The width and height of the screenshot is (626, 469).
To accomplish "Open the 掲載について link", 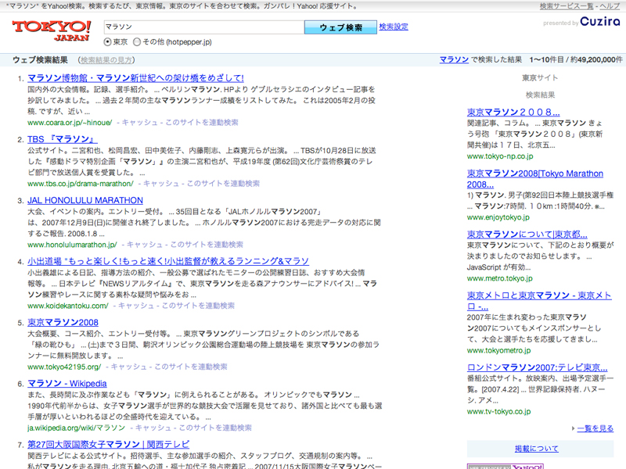I will [x=536, y=449].
